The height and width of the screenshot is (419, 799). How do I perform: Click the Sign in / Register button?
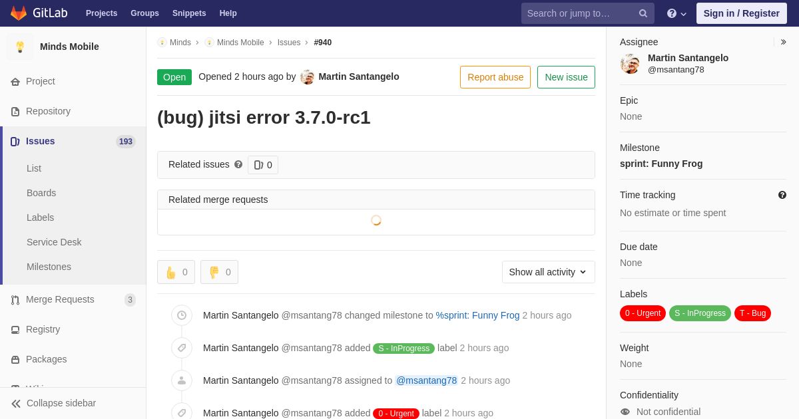[742, 13]
